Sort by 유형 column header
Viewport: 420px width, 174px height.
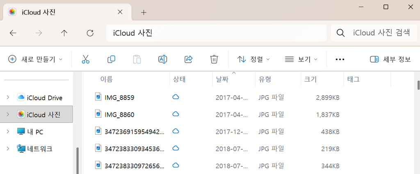[x=278, y=79]
